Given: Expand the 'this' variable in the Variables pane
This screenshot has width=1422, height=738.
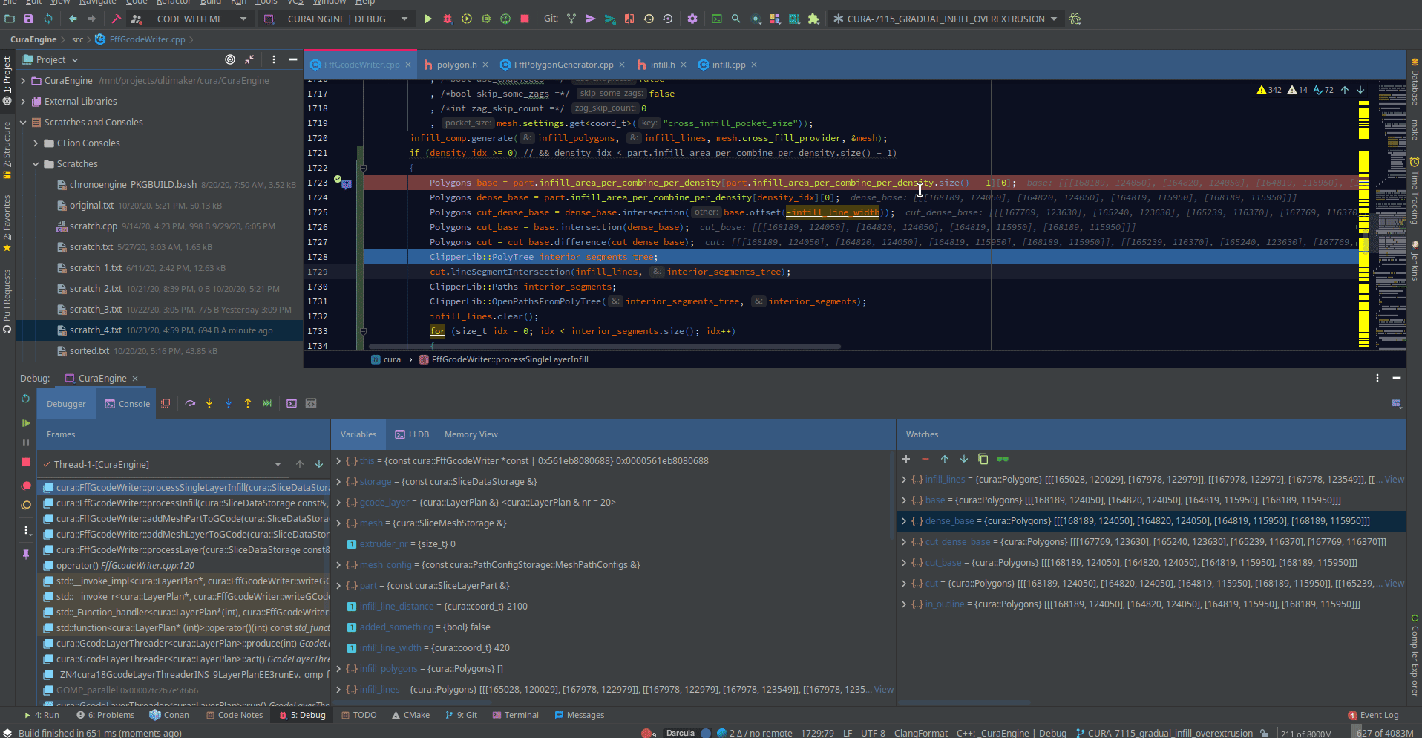Looking at the screenshot, I should 338,460.
